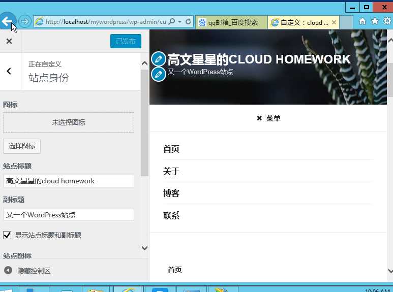Go back from 站点身份 section with chevron
This screenshot has width=393, height=292.
coord(9,71)
